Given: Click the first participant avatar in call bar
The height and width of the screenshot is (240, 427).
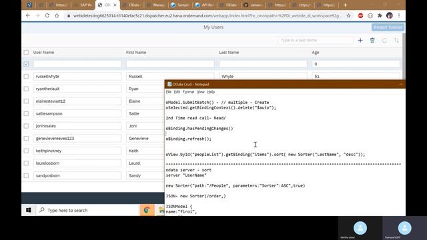Looking at the screenshot, I should (360, 228).
